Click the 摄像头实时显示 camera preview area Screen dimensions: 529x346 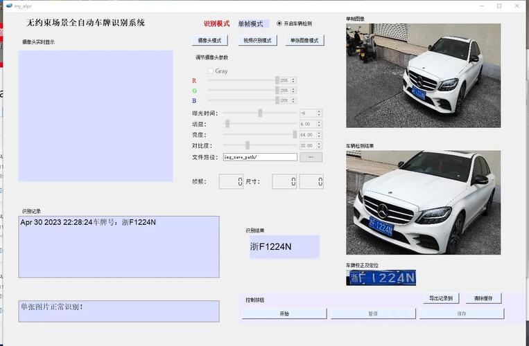96,116
